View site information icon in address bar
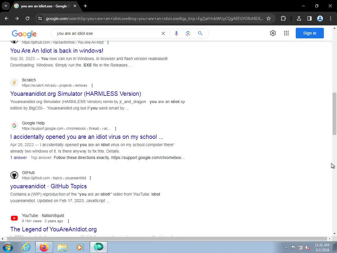This screenshot has width=337, height=253. (40, 18)
